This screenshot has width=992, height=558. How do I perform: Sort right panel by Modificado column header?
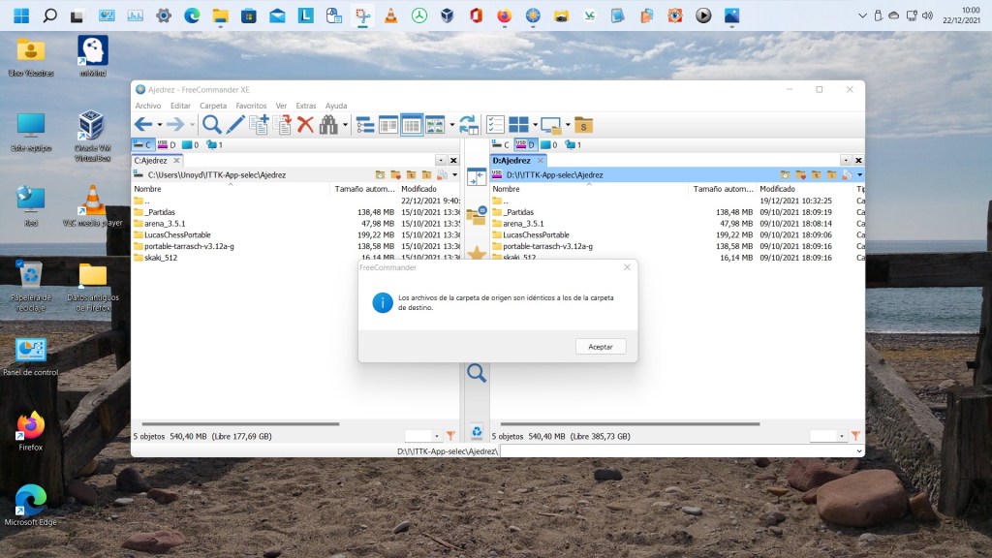pyautogui.click(x=777, y=189)
